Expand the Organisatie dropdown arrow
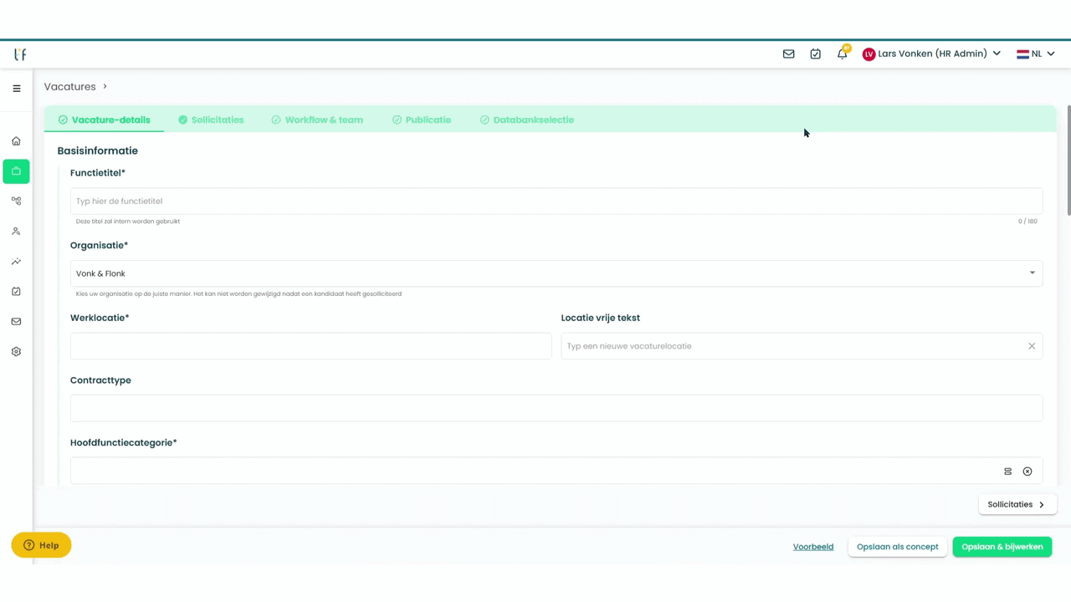 pyautogui.click(x=1032, y=273)
